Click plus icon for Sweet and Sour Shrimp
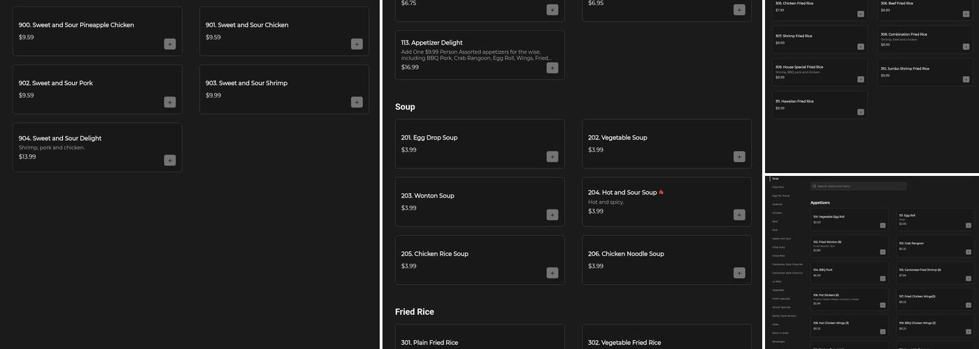This screenshot has width=979, height=349. [x=357, y=102]
